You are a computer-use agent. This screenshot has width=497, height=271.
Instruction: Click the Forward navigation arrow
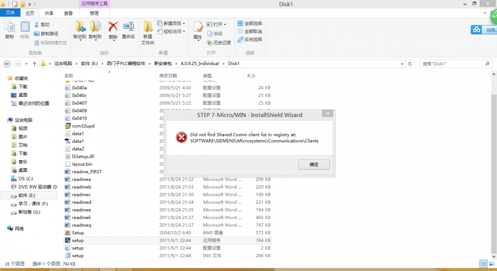[17, 64]
